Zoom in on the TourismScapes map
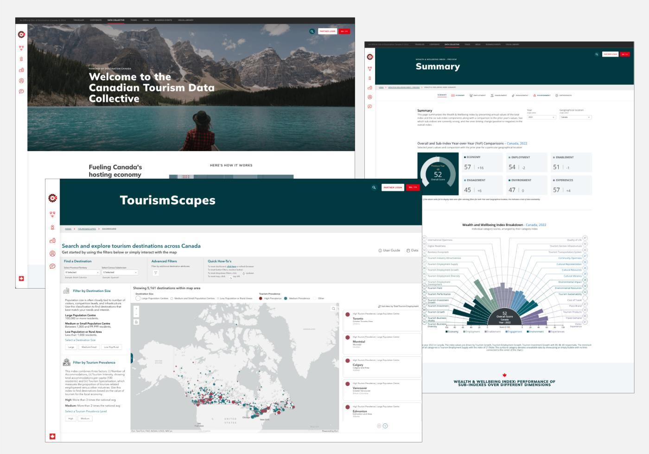Viewport: 649px width, 454px height. point(136,309)
